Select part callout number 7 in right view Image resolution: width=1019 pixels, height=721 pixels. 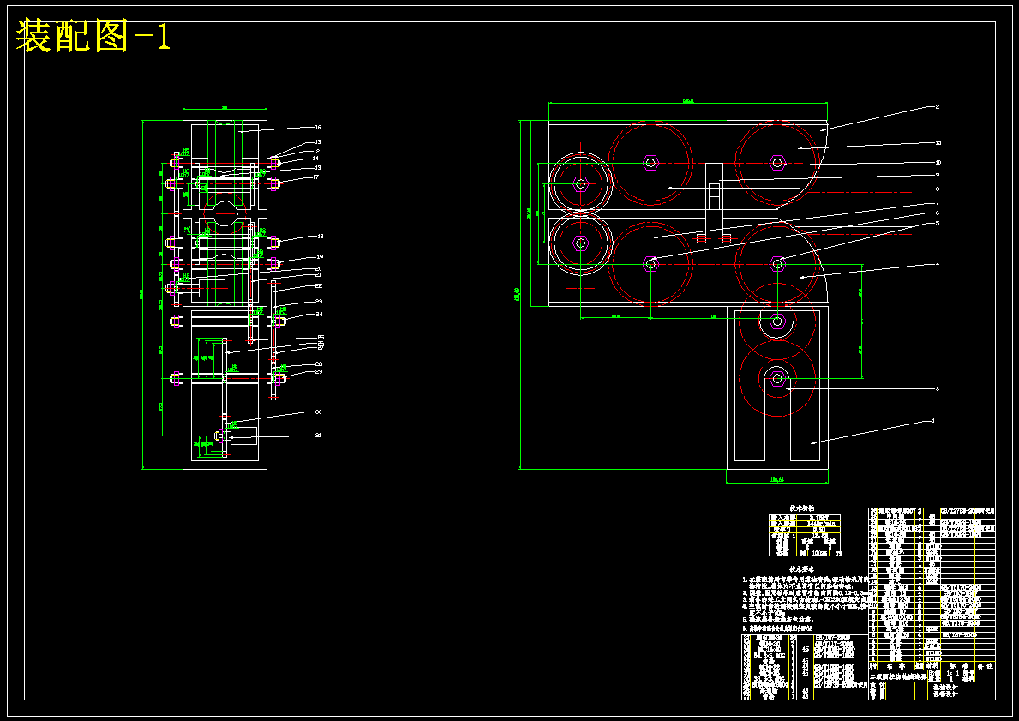click(x=937, y=203)
